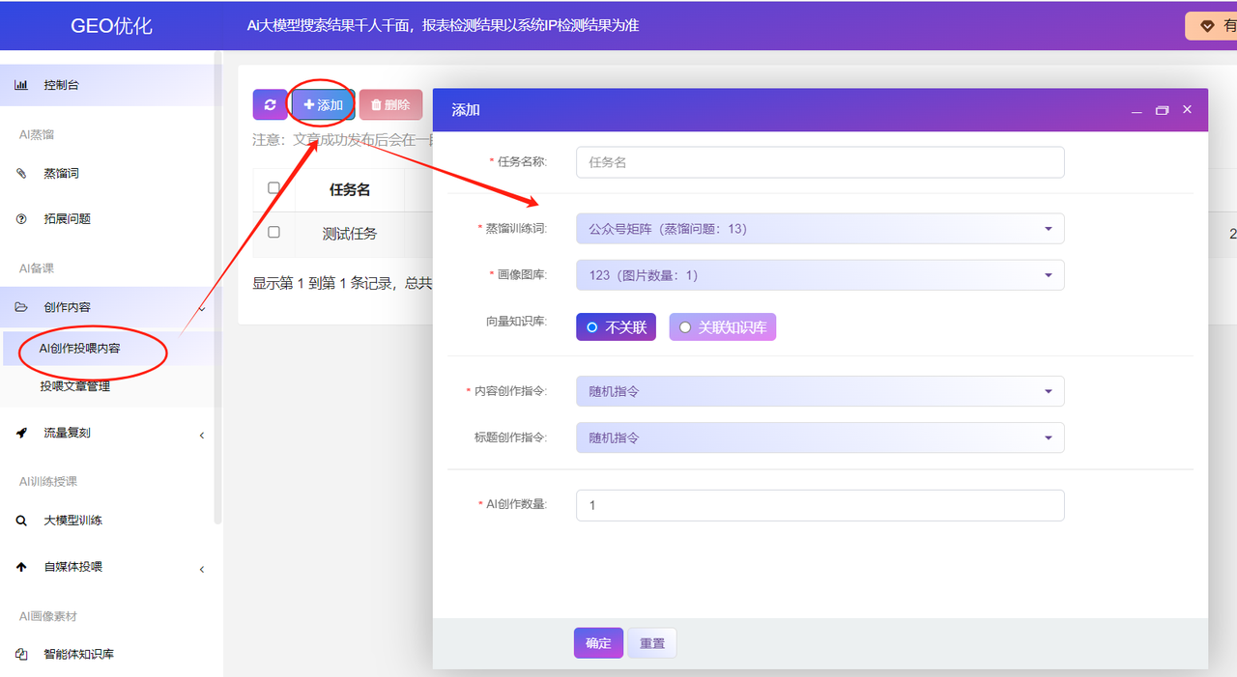Check the 测试任务 row checkbox
Screen dimensions: 1237x677
[274, 233]
